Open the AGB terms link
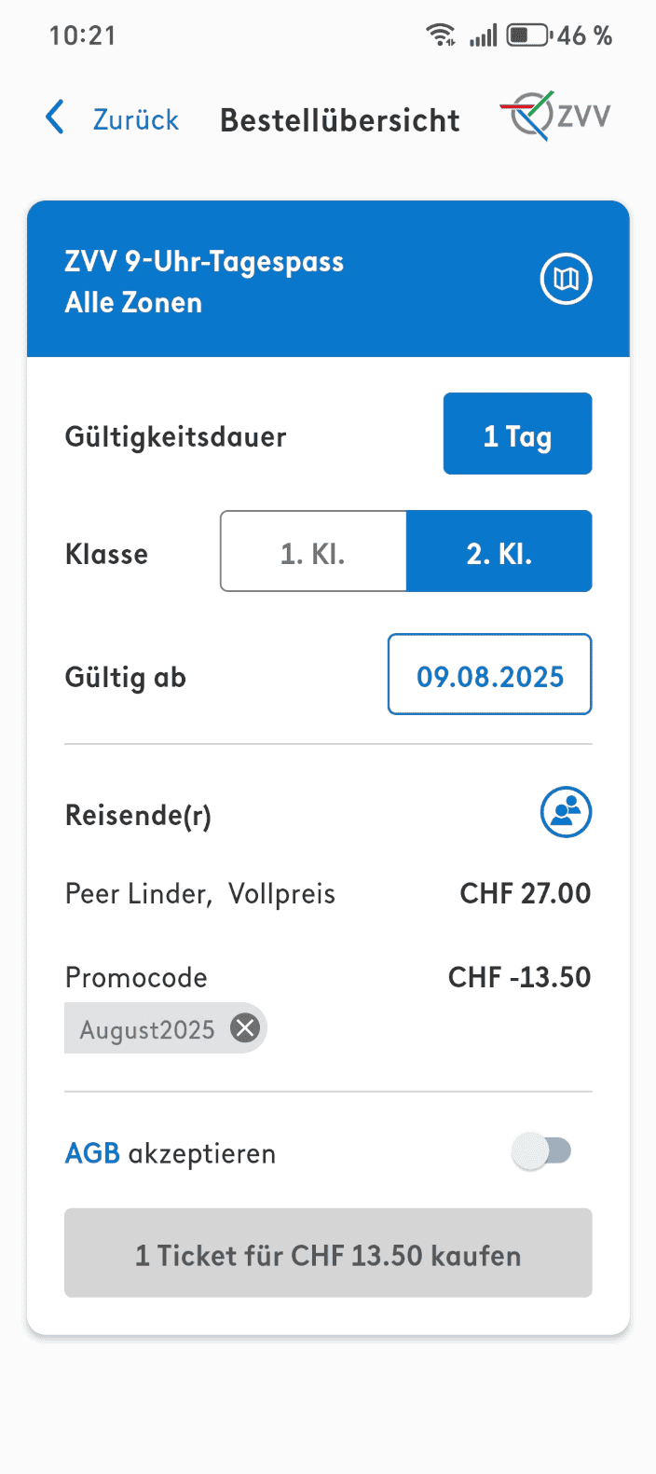656x1474 pixels. tap(92, 1153)
